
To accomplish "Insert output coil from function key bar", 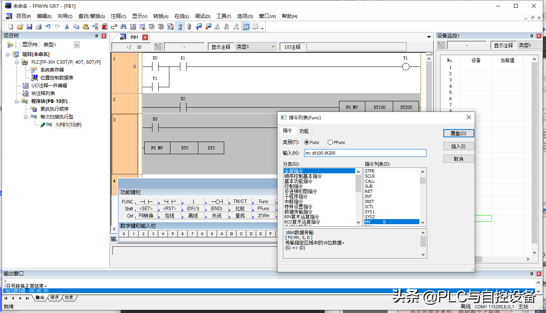I will (216, 201).
